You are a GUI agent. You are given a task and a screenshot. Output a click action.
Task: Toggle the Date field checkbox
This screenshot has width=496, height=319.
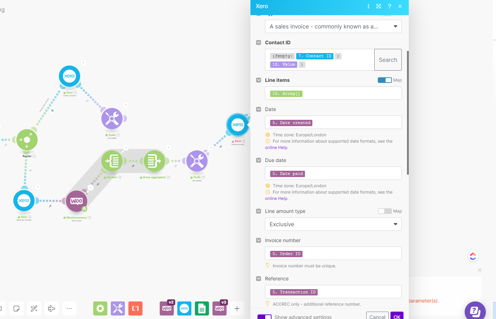(259, 109)
